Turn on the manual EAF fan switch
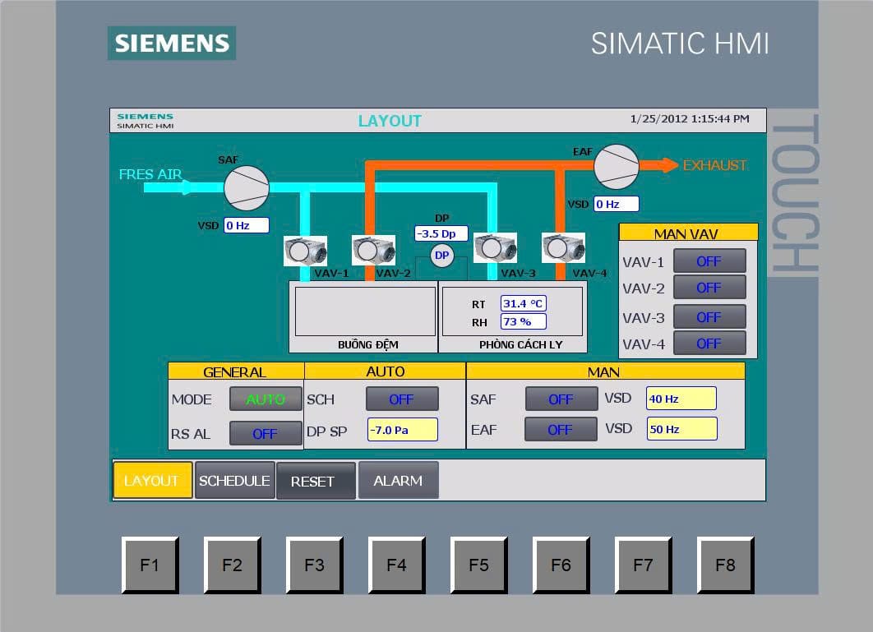 point(561,429)
